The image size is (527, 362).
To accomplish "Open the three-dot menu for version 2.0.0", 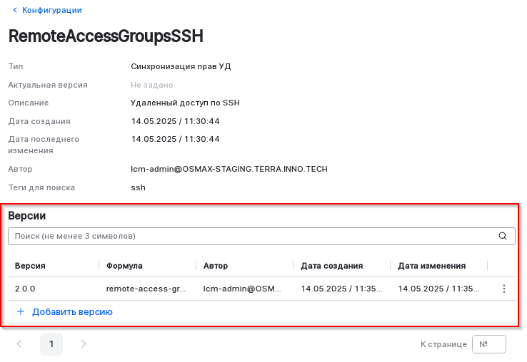I will pyautogui.click(x=504, y=289).
